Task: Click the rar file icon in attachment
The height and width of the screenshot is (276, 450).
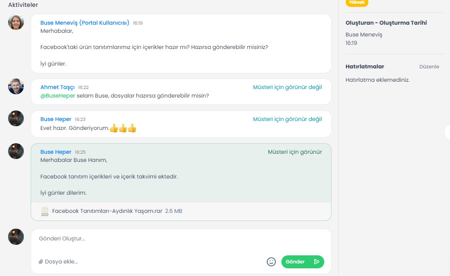Action: 45,211
